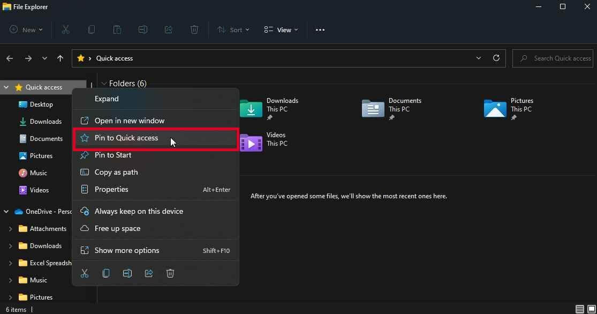This screenshot has width=597, height=314.
Task: Expand the Attachments folder in the tree
Action: coord(10,229)
